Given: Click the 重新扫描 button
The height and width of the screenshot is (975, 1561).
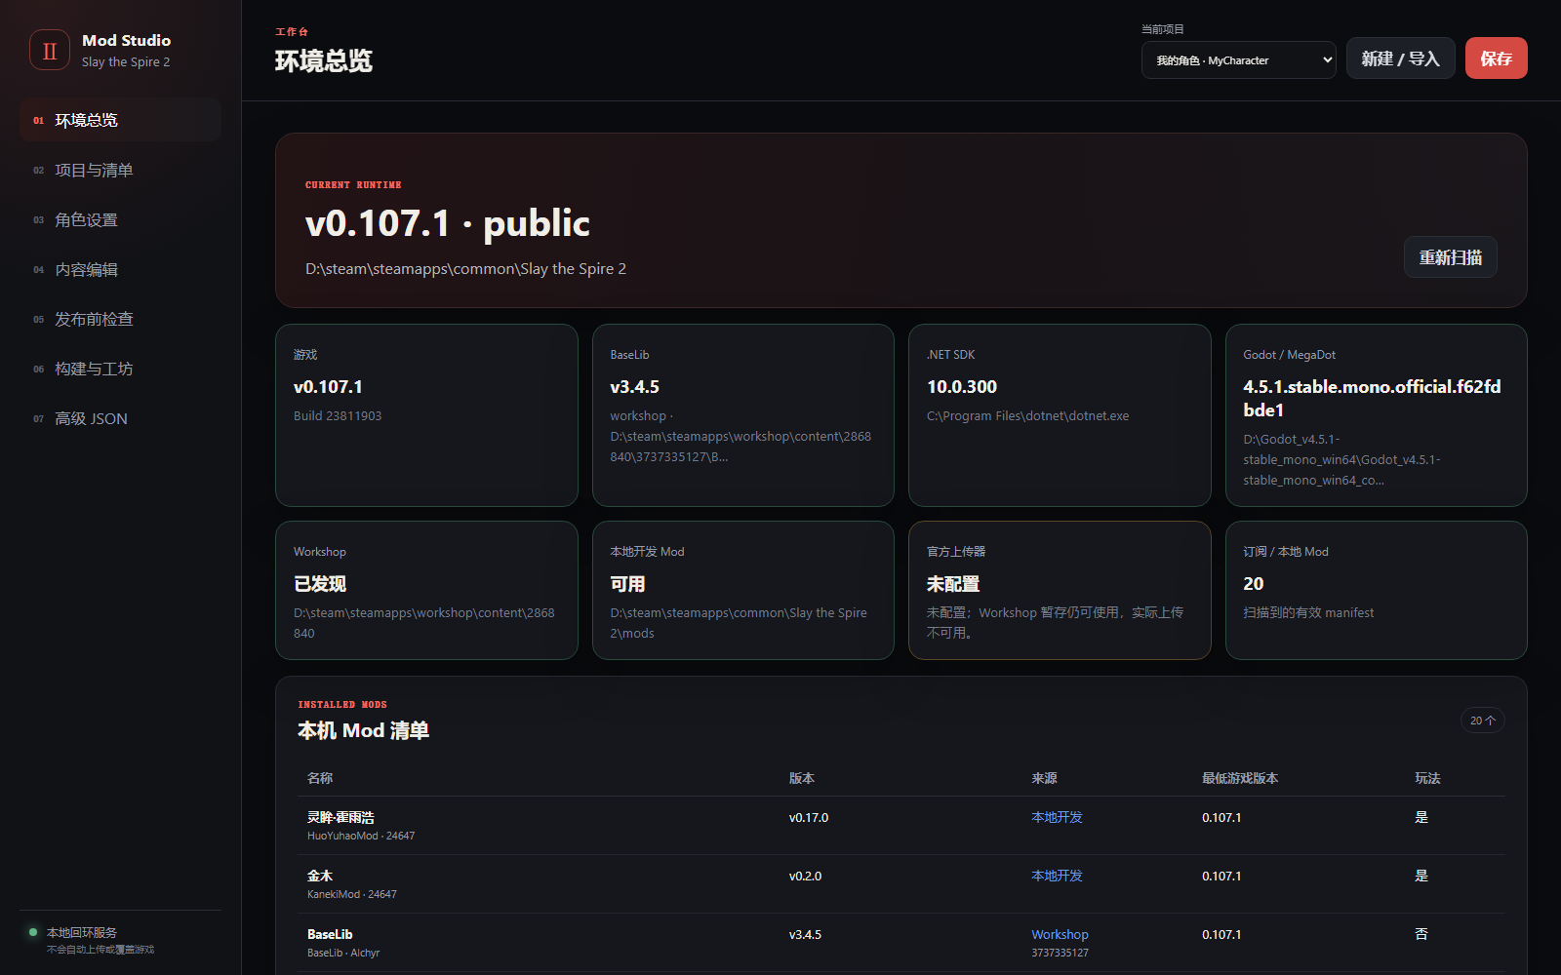Looking at the screenshot, I should tap(1450, 257).
